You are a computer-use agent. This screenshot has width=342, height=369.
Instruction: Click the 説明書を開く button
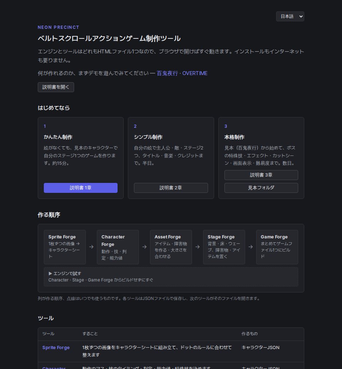click(x=56, y=87)
